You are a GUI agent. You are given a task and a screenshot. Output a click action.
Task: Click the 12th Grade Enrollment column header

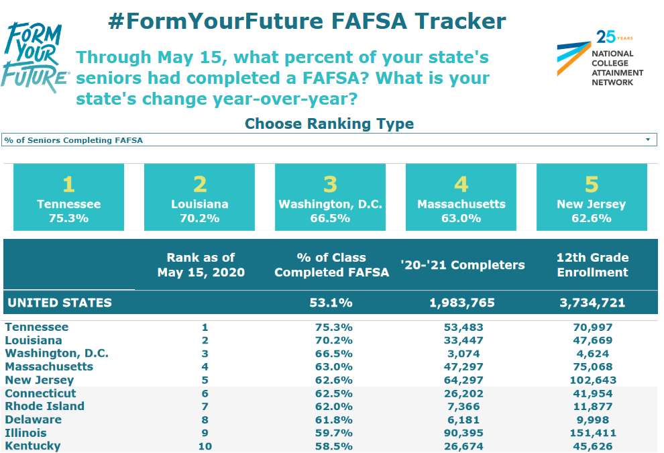(592, 265)
